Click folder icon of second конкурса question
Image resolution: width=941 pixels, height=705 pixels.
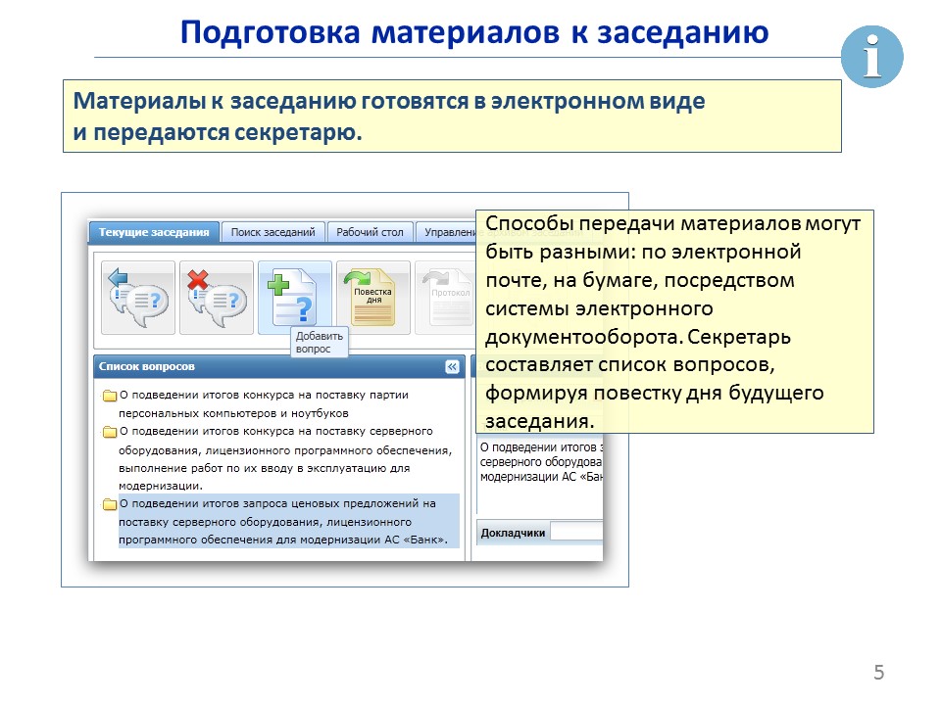110,432
